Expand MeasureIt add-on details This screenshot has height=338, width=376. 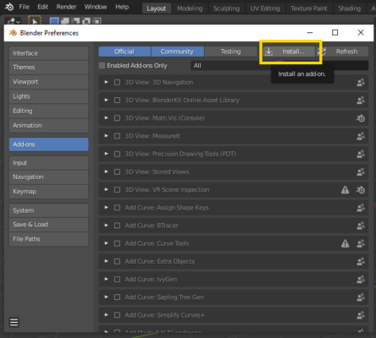click(106, 136)
